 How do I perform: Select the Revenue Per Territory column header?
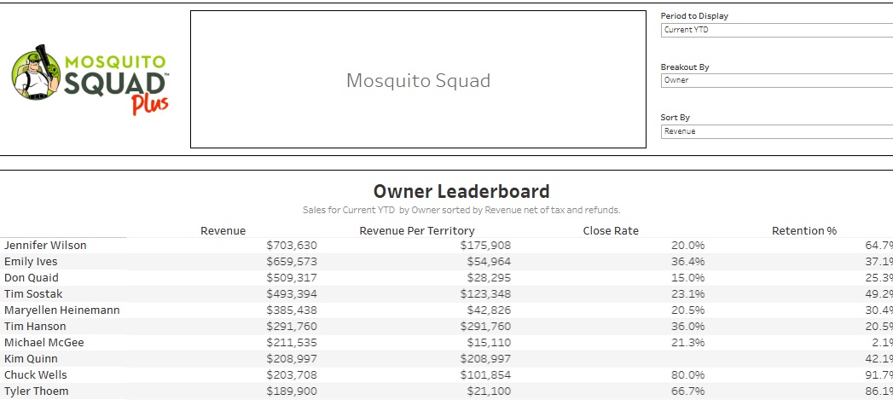tap(417, 230)
